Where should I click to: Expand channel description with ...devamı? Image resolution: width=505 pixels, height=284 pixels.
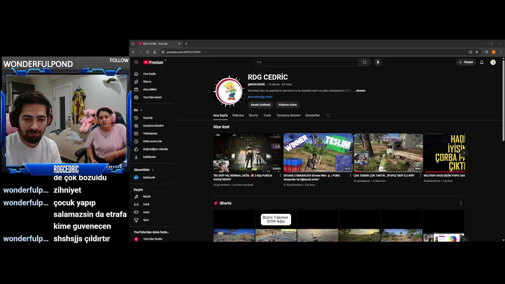[360, 91]
